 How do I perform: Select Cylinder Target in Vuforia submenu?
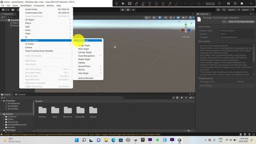coord(88,52)
